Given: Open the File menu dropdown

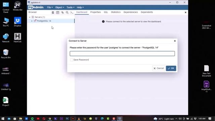Looking at the screenshot, I should 50,7.
